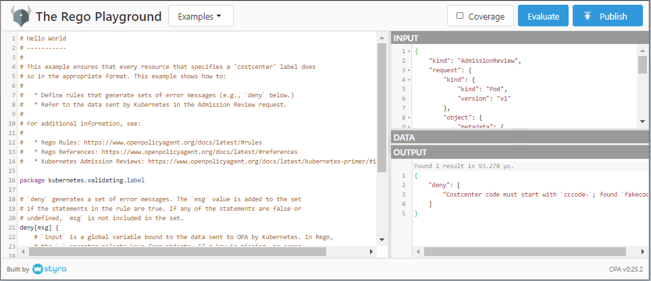
Task: Click line number 21 in editor gutter
Action: click(x=12, y=228)
